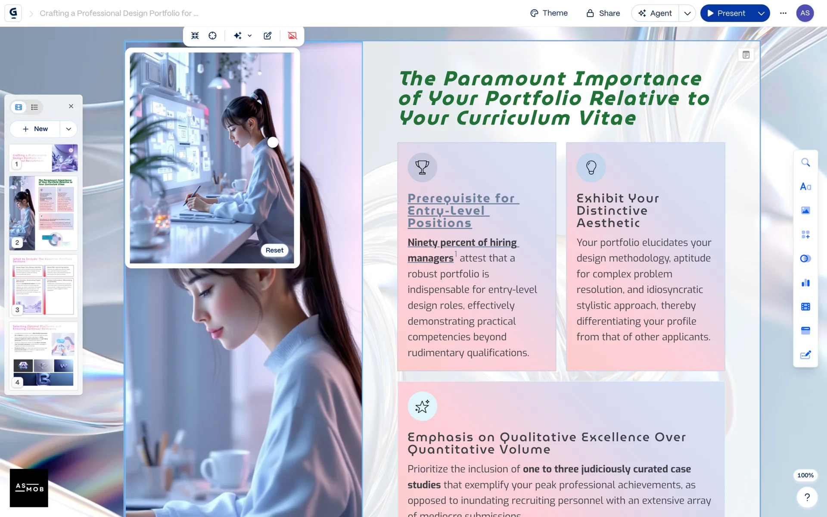Open the text styles Aa icon
The width and height of the screenshot is (827, 517).
(805, 187)
